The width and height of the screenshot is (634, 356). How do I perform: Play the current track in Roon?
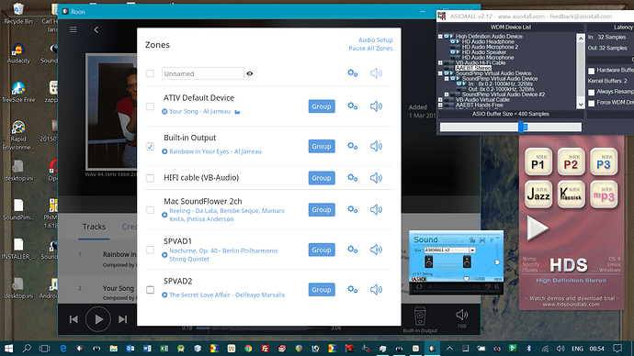[x=98, y=319]
